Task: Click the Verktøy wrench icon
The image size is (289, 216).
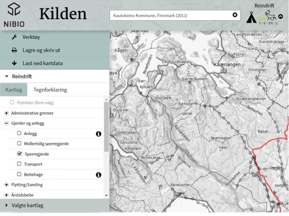Action: (14, 37)
